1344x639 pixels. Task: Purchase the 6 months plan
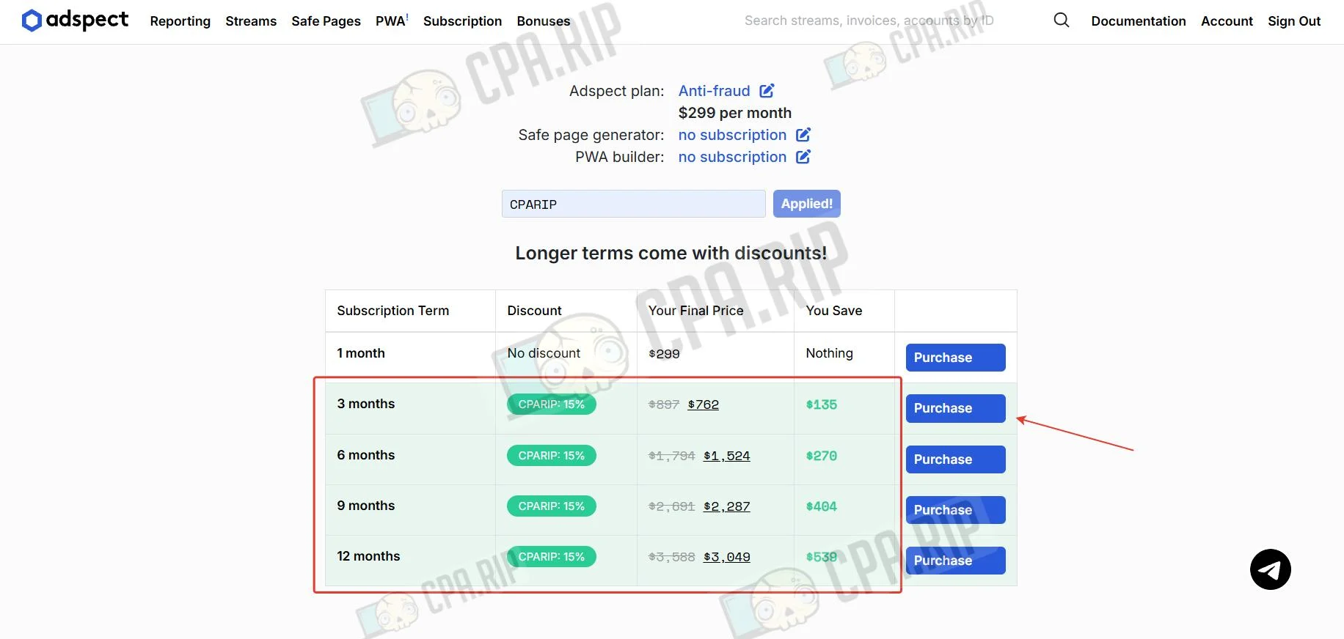tap(955, 459)
